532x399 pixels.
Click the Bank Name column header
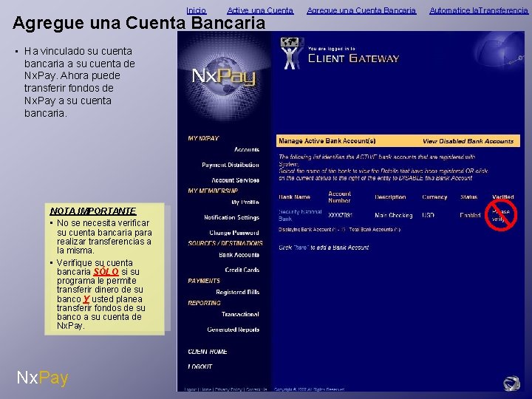(295, 197)
